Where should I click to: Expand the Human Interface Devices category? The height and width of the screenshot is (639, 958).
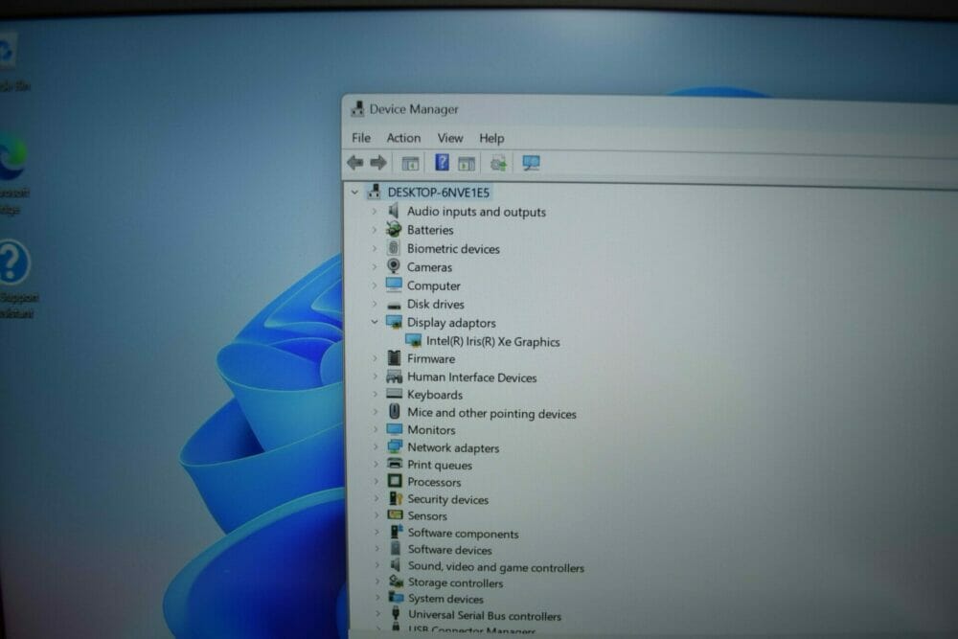[x=375, y=377]
